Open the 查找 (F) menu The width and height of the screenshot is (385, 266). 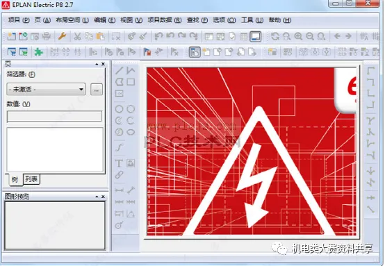pos(197,20)
